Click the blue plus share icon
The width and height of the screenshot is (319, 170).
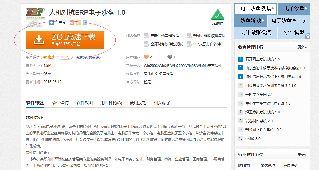[51, 22]
